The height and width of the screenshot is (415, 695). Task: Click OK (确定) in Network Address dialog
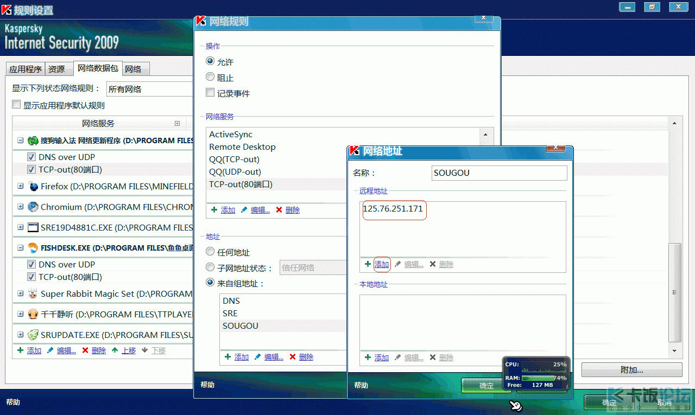pos(486,386)
